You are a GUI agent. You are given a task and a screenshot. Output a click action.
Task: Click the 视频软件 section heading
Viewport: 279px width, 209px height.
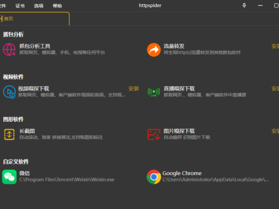point(13,77)
